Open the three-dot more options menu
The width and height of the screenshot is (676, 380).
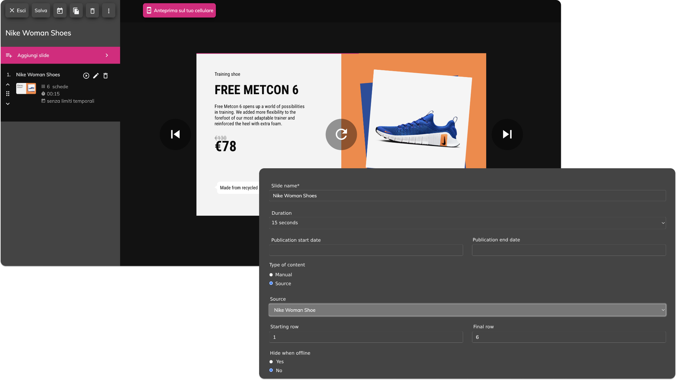109,11
